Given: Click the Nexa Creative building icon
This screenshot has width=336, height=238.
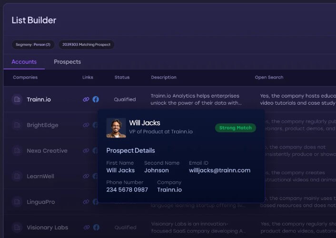Looking at the screenshot, I should pos(17,150).
